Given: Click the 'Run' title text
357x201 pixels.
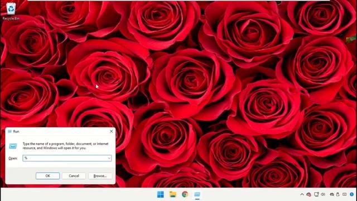Looking at the screenshot, I should (16, 131).
